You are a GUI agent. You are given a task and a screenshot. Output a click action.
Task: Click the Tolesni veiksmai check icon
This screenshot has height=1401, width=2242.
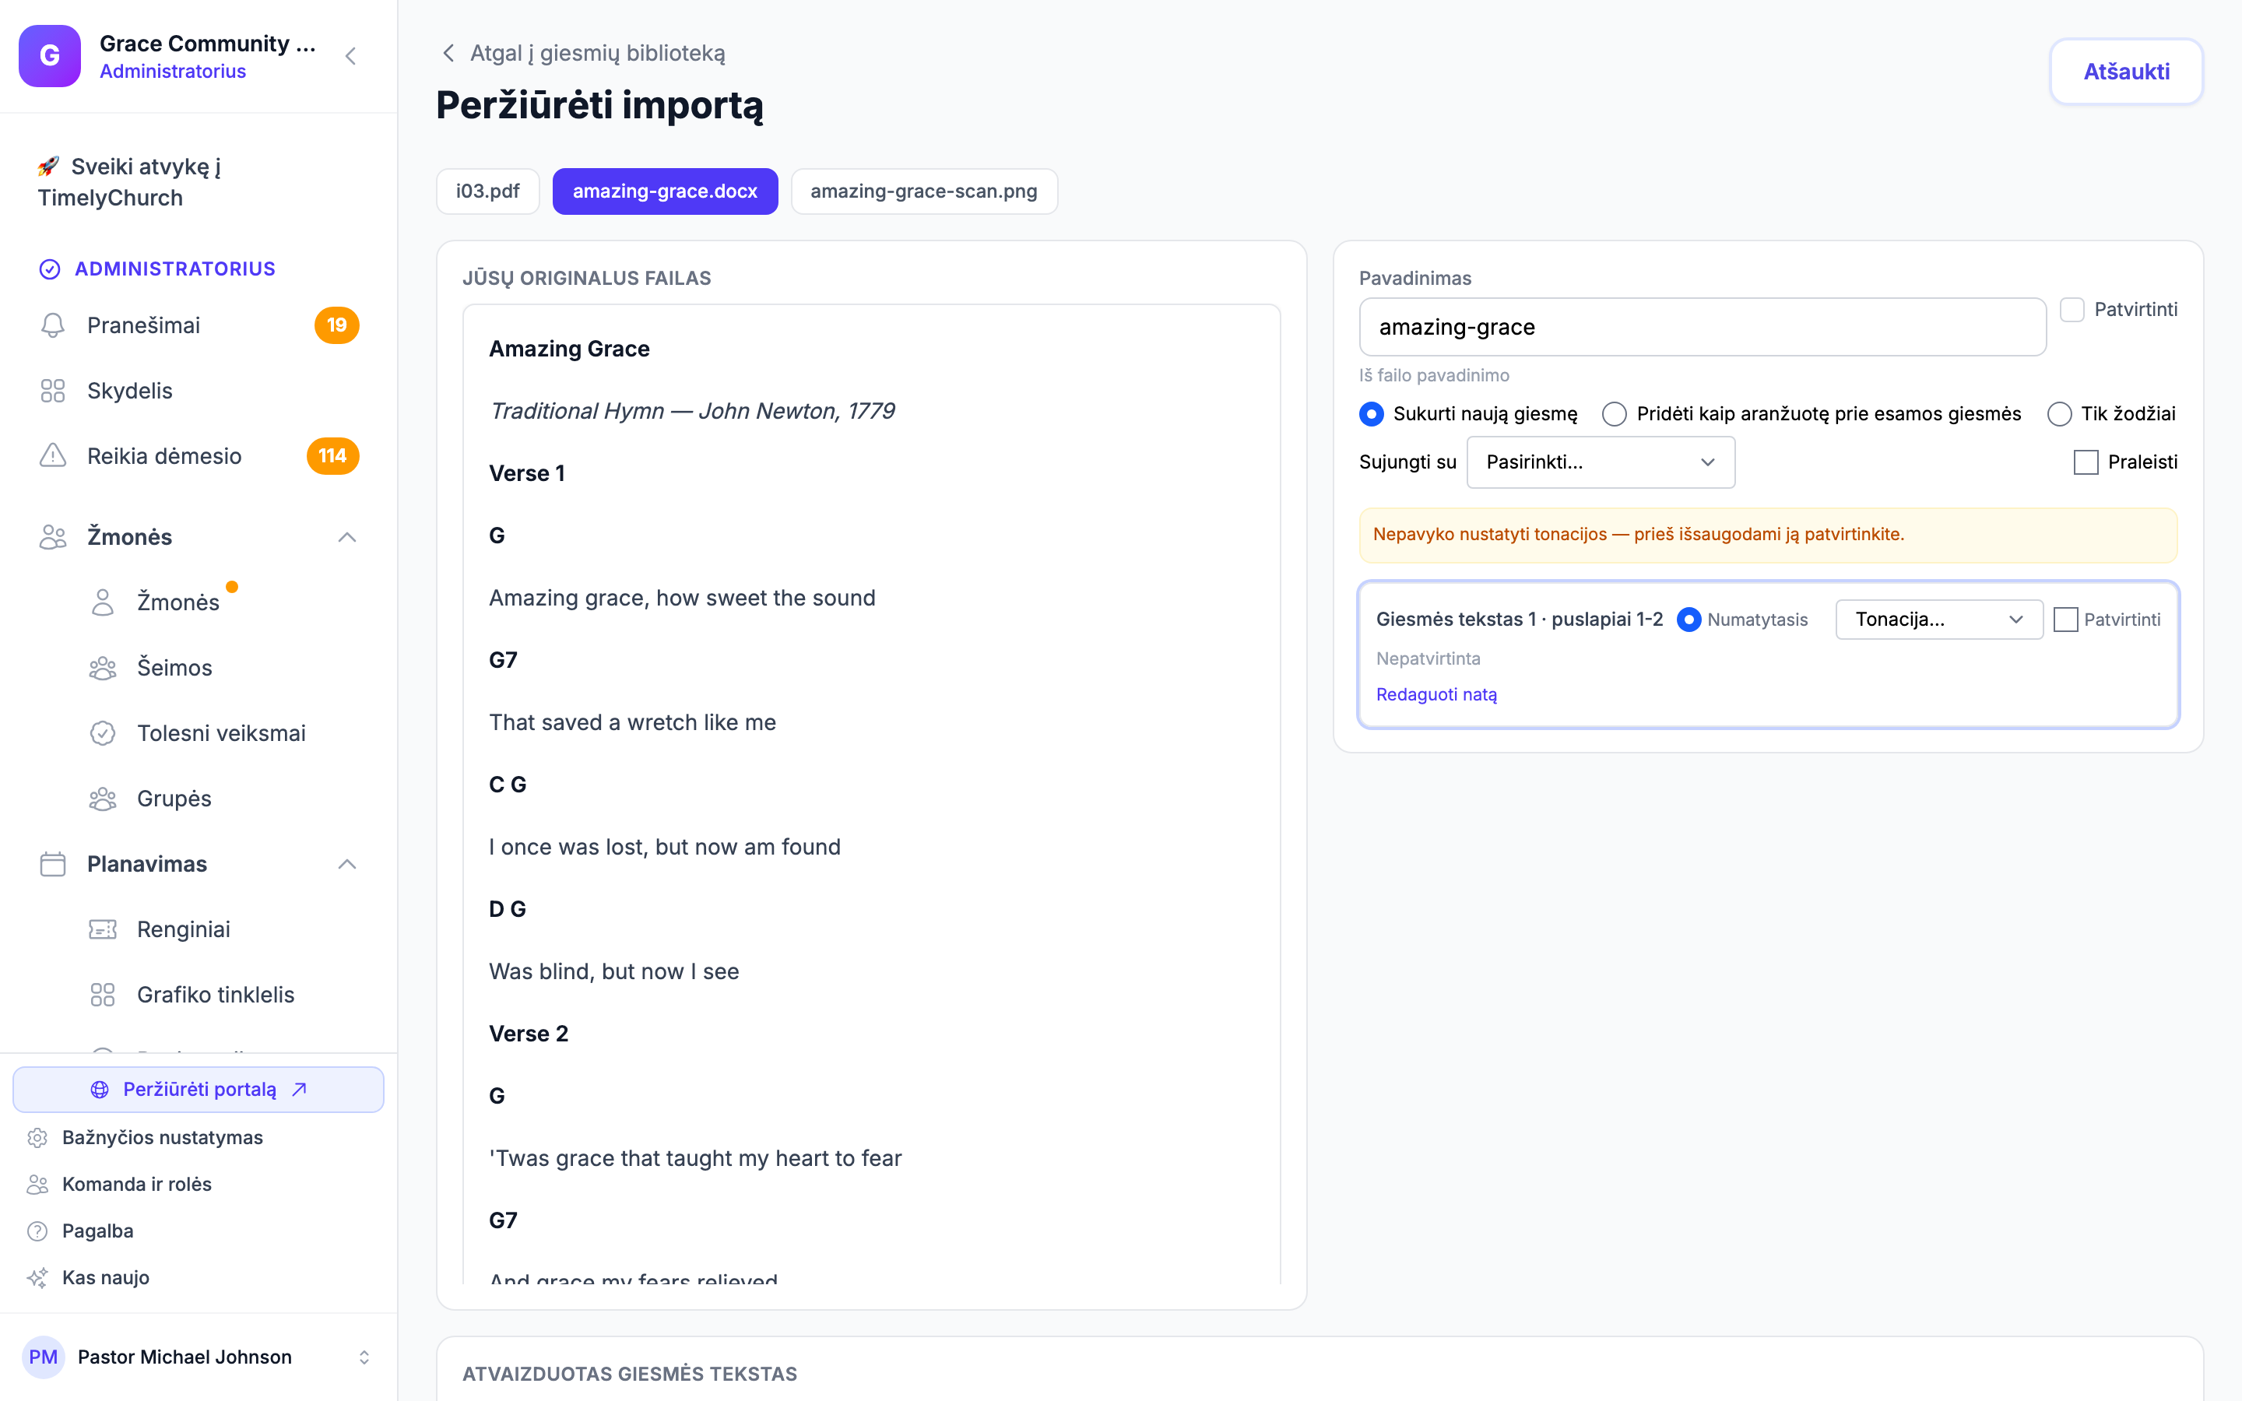[x=103, y=733]
